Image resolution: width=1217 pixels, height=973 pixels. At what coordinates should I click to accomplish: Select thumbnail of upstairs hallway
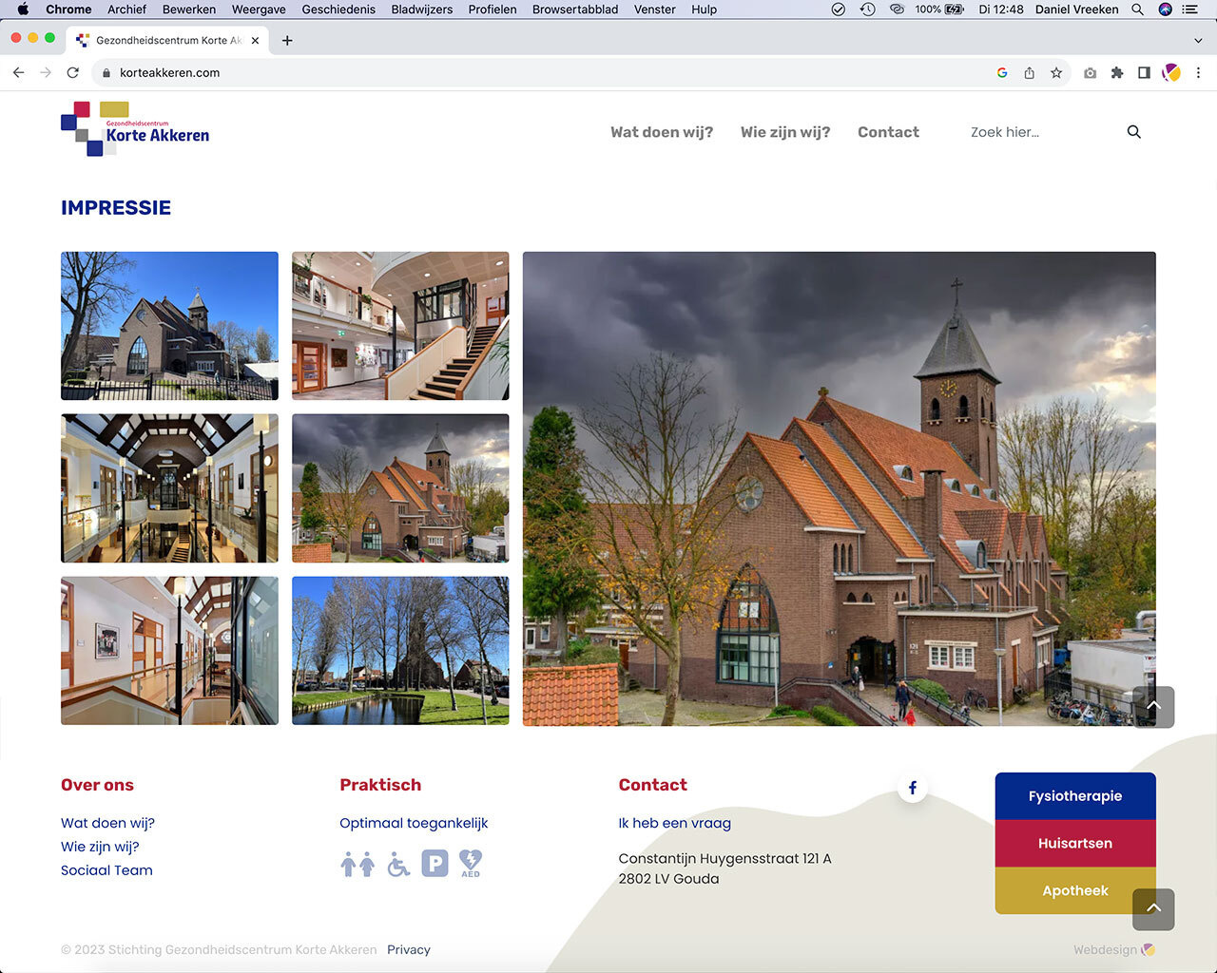click(169, 651)
